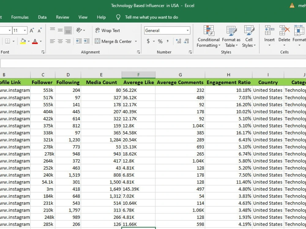Click the Decrease Indent icon
This screenshot has width=306, height=229.
pos(79,41)
